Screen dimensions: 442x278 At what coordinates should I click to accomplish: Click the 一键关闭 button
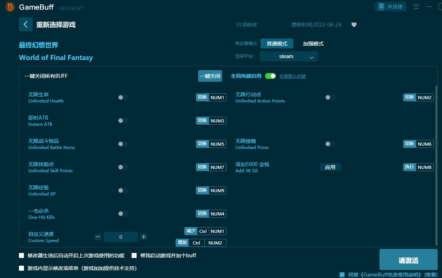point(210,76)
